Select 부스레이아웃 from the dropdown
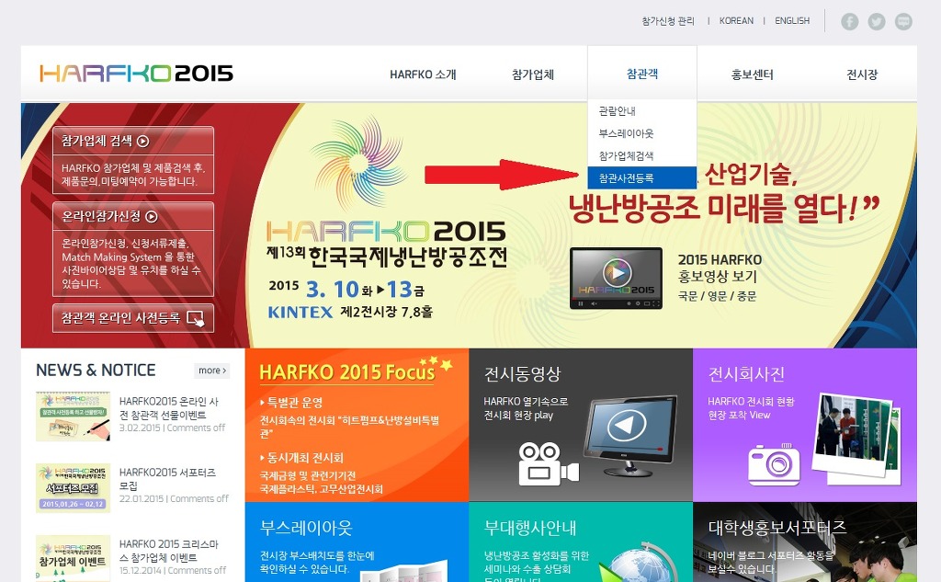 pos(642,133)
